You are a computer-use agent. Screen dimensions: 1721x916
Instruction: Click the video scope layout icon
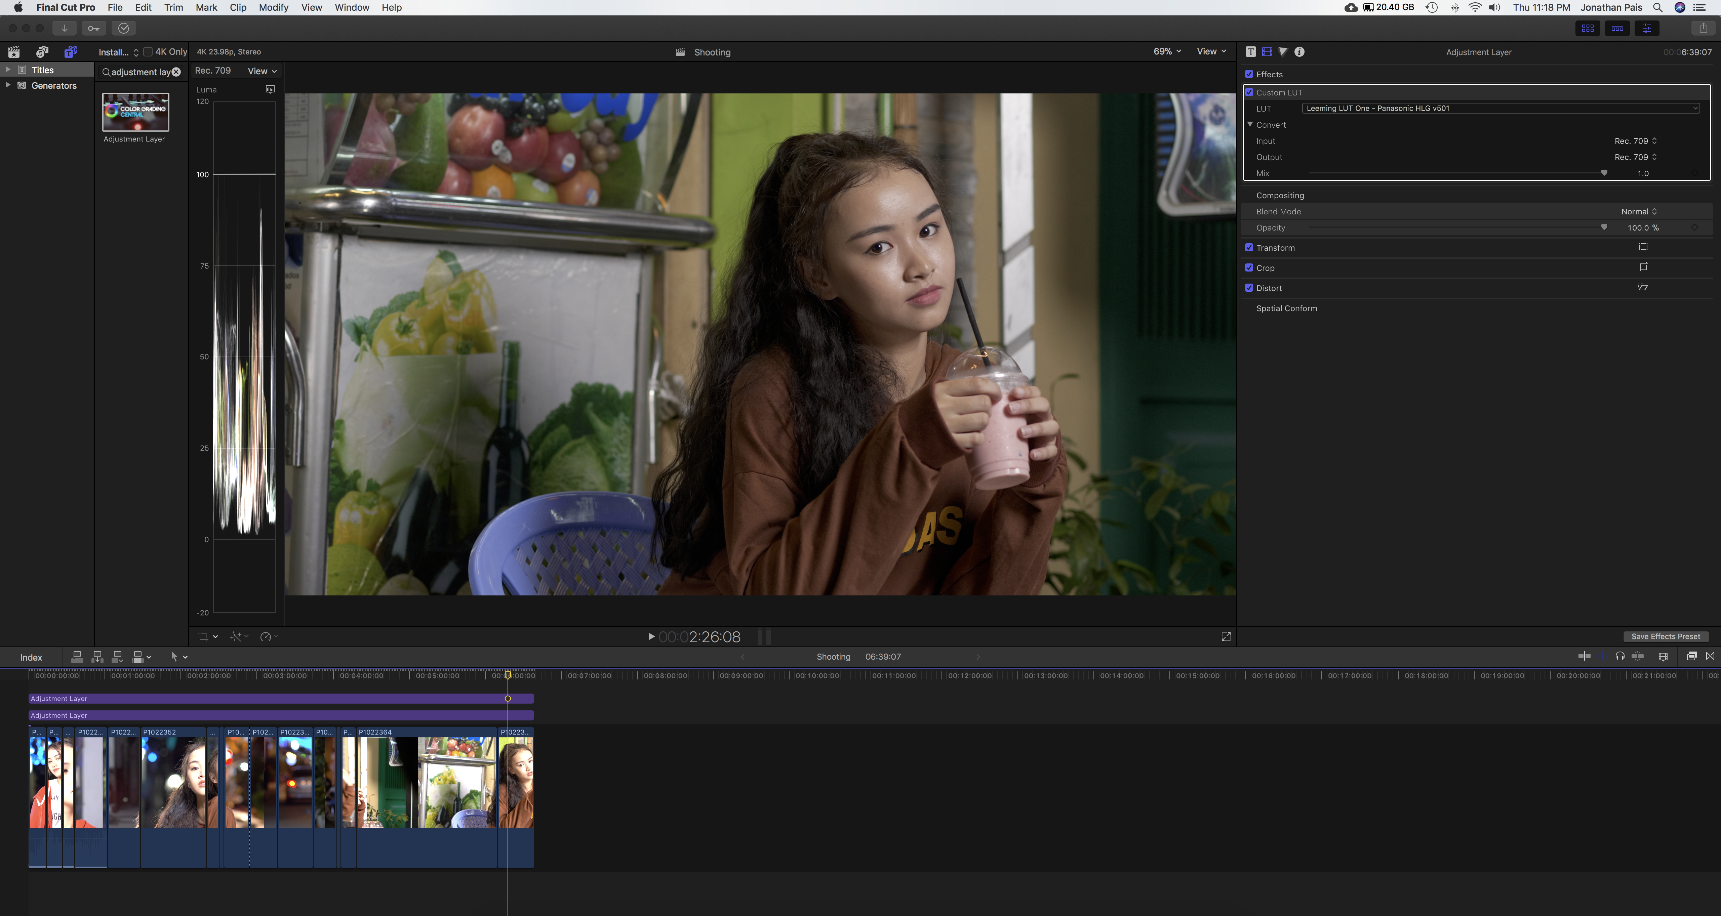(270, 89)
